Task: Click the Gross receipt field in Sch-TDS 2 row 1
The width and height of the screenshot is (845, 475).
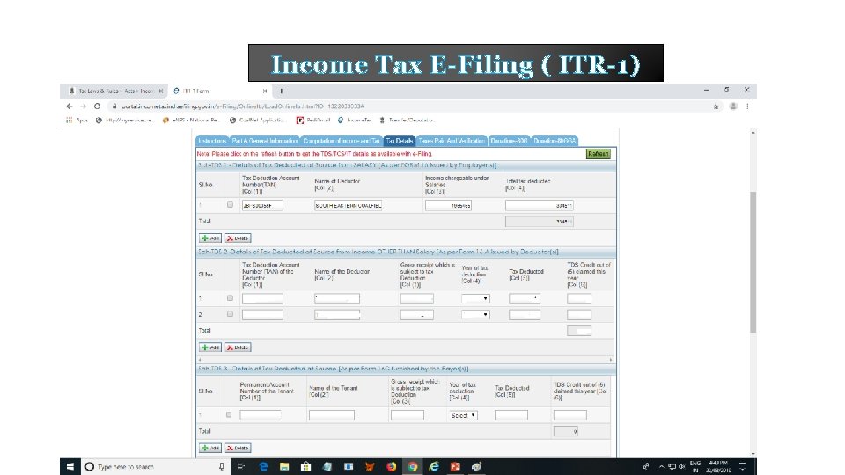Action: point(417,298)
